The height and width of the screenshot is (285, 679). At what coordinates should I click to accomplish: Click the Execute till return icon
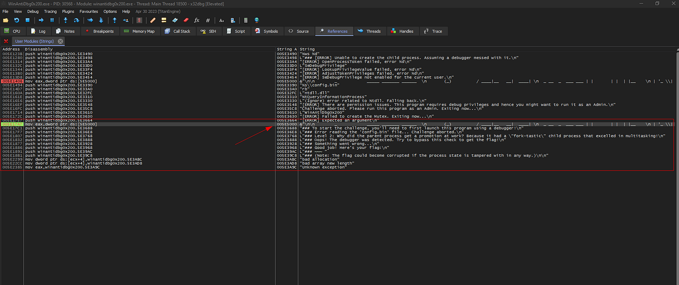click(x=114, y=20)
